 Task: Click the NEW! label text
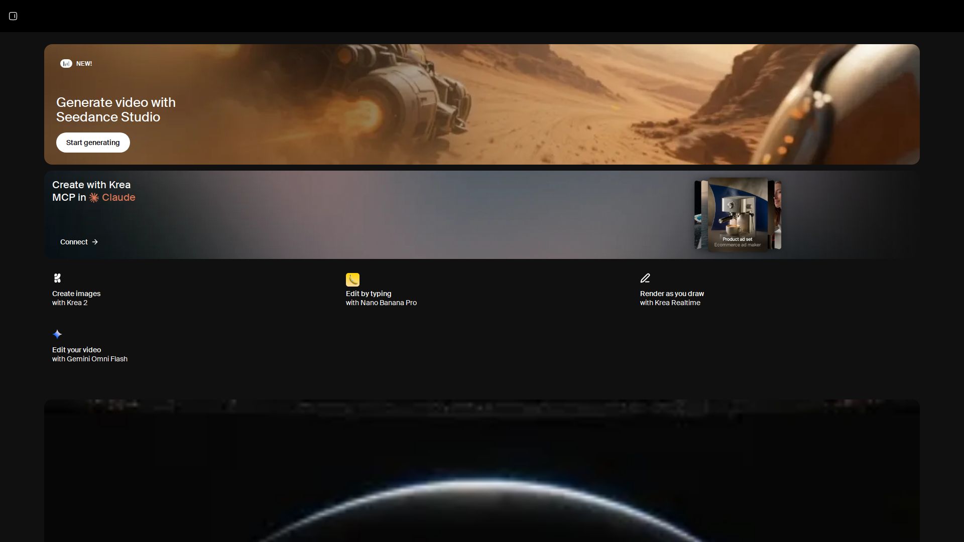coord(84,64)
